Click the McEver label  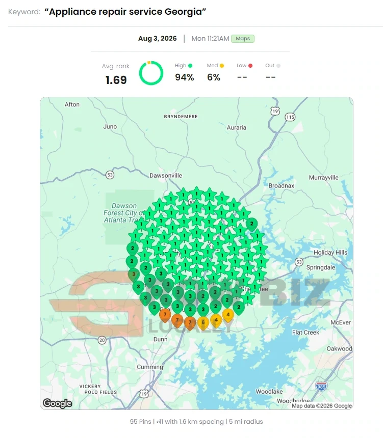(341, 322)
